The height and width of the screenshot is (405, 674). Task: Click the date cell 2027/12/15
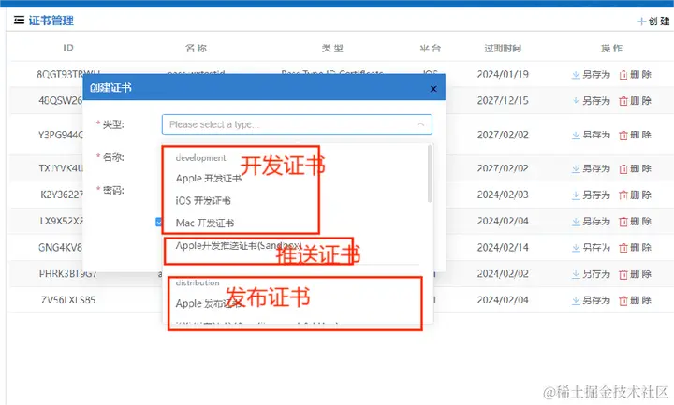[x=503, y=100]
